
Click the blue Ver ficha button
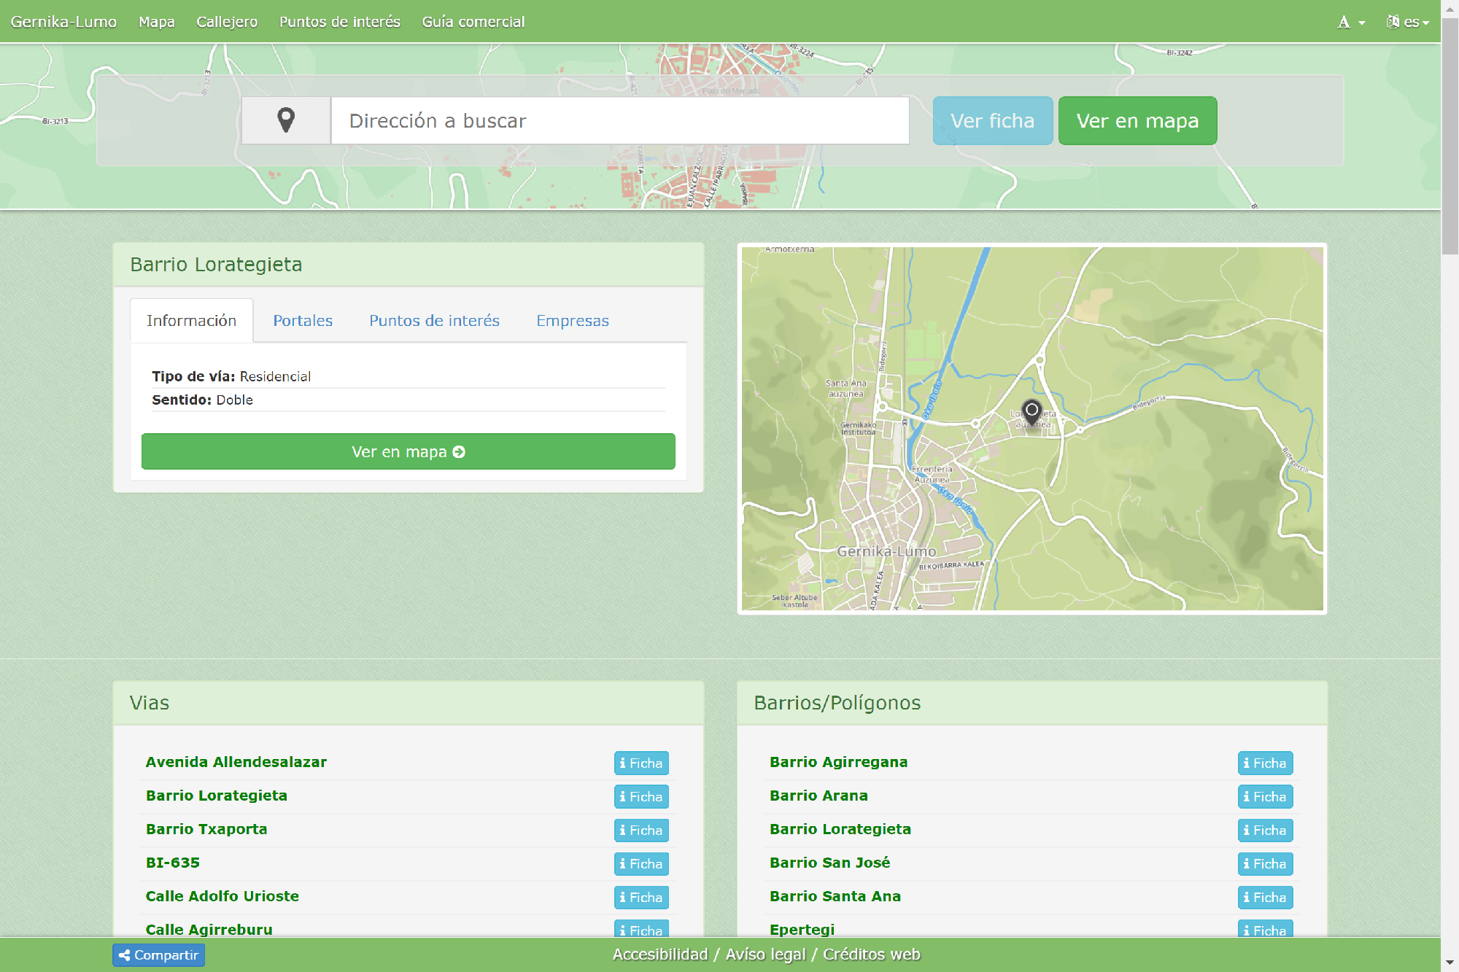tap(992, 121)
